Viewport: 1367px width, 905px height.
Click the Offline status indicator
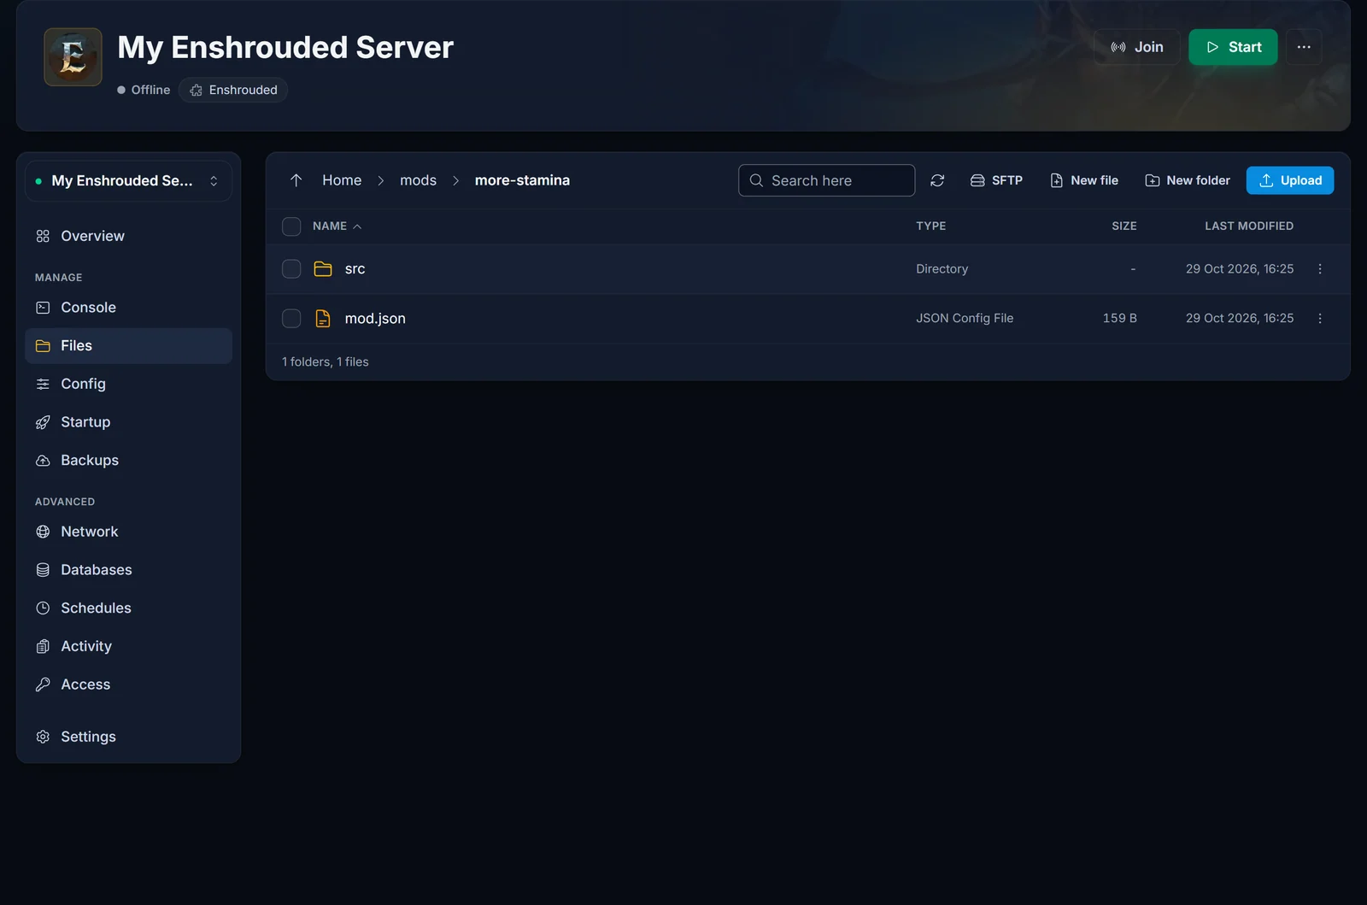pos(144,90)
